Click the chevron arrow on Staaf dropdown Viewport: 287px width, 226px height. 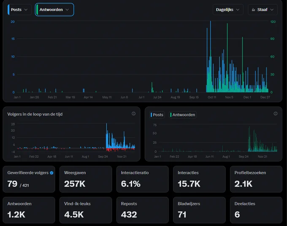[272, 10]
